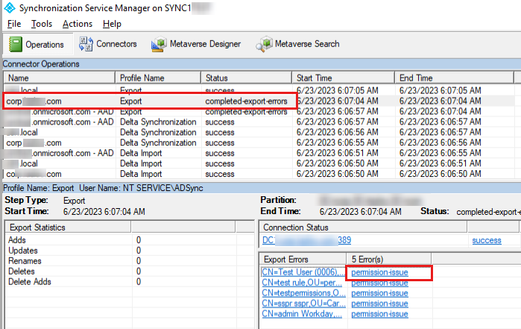Click the Deletes row in Export Statistics
521x329 pixels.
pos(129,272)
